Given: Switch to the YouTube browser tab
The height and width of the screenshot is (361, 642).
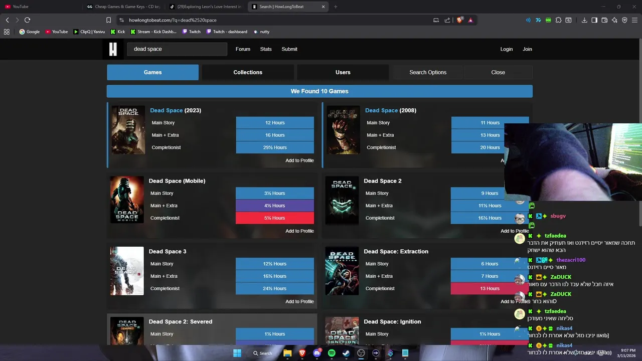Looking at the screenshot, I should point(40,7).
